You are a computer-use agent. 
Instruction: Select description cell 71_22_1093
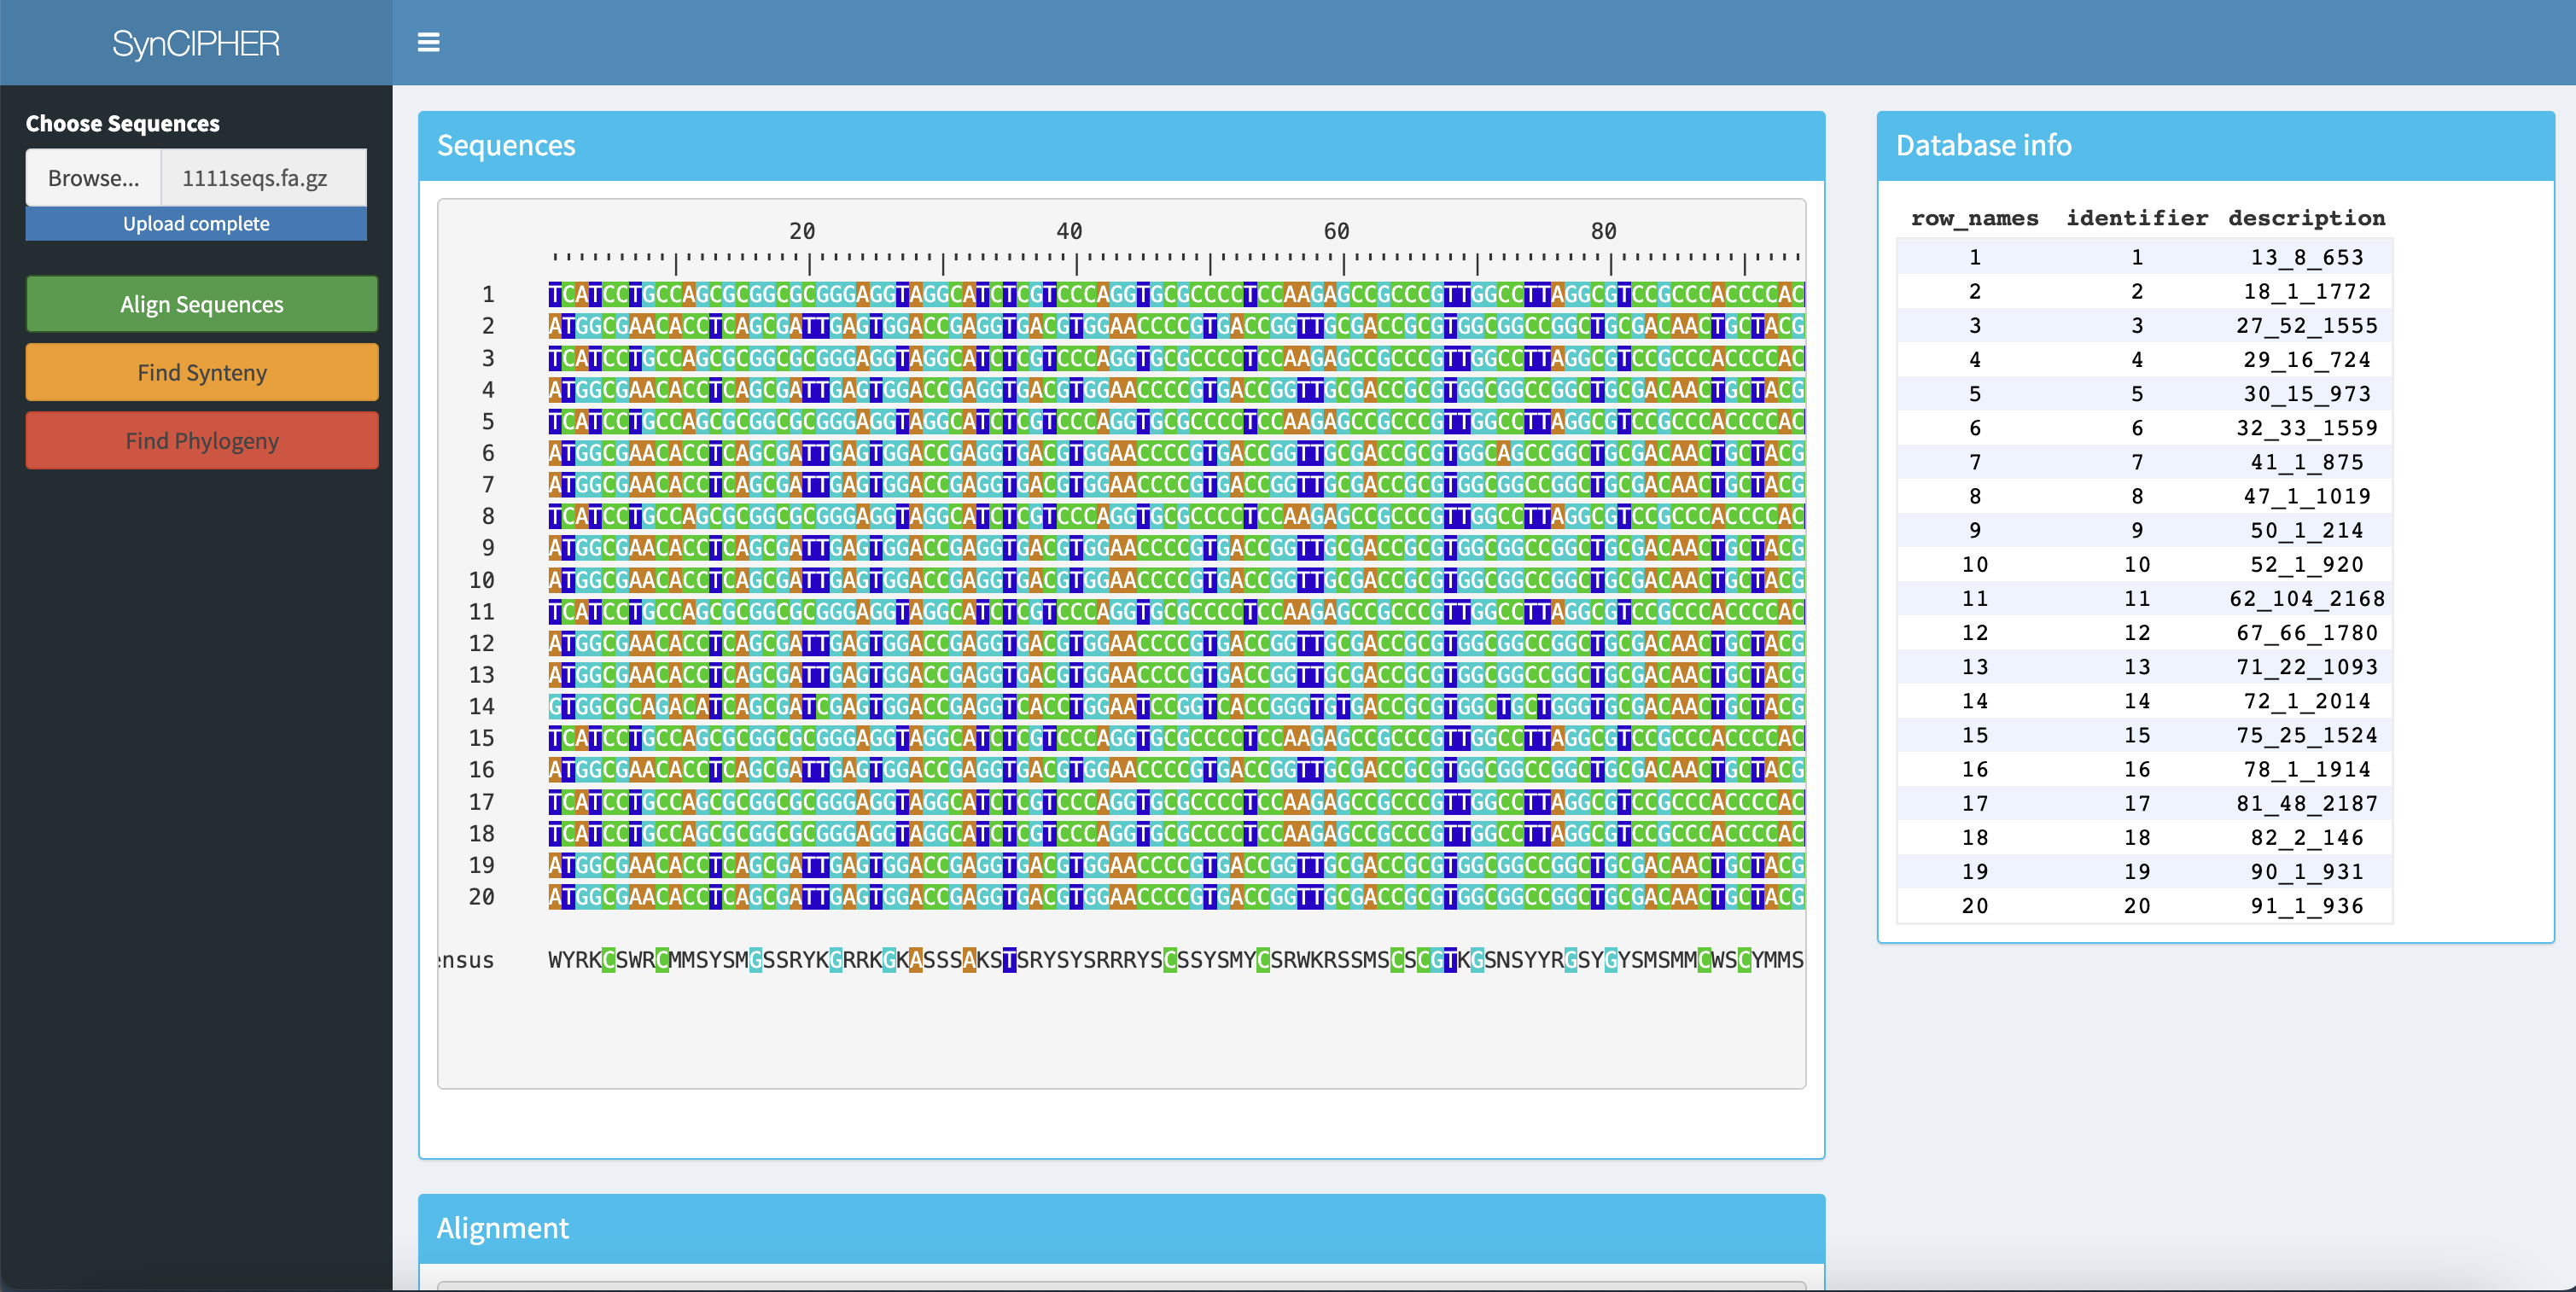click(x=2306, y=666)
